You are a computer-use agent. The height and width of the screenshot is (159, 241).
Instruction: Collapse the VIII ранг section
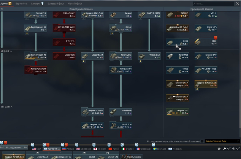pos(7,106)
